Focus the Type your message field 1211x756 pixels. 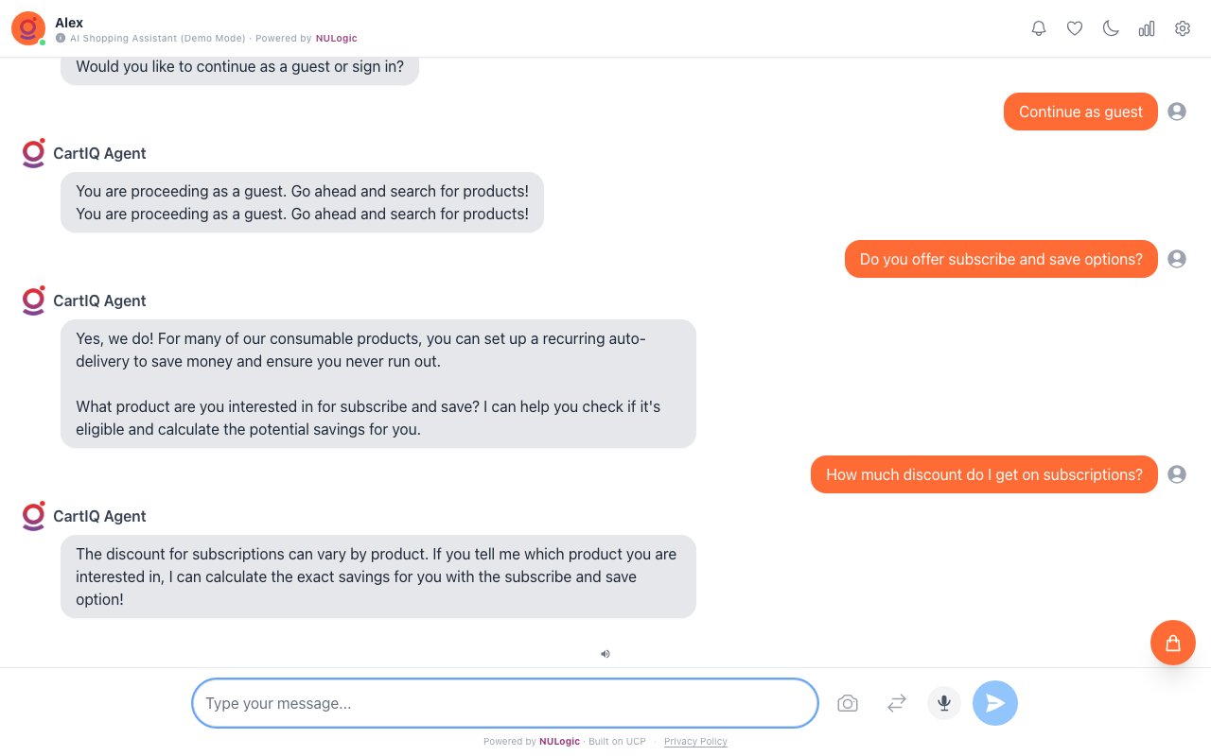(504, 703)
